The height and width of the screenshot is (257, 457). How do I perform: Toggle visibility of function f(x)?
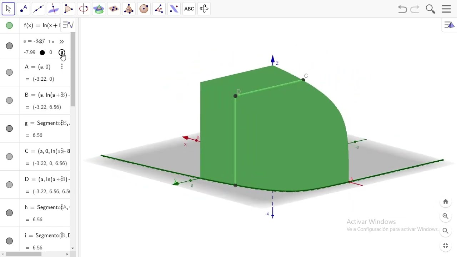point(9,25)
